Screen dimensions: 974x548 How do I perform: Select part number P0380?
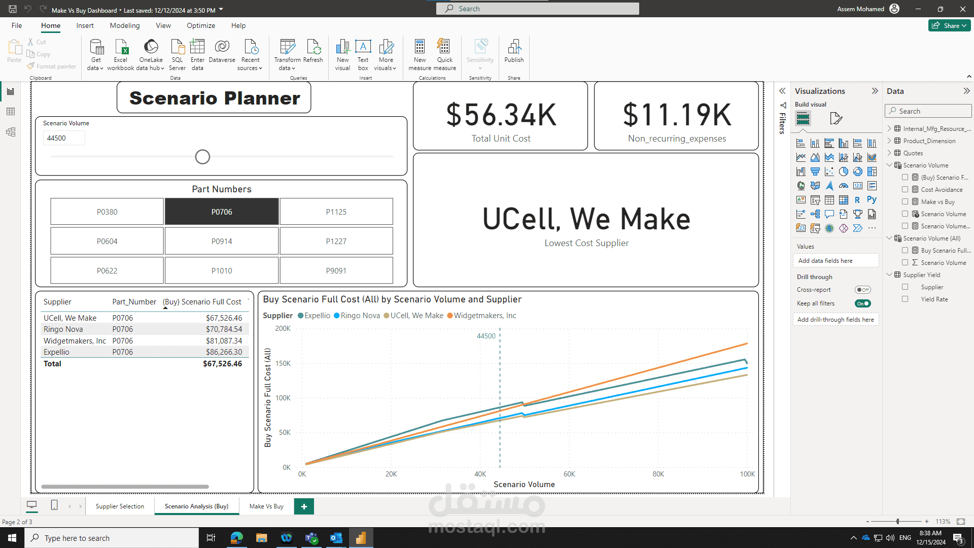tap(107, 212)
